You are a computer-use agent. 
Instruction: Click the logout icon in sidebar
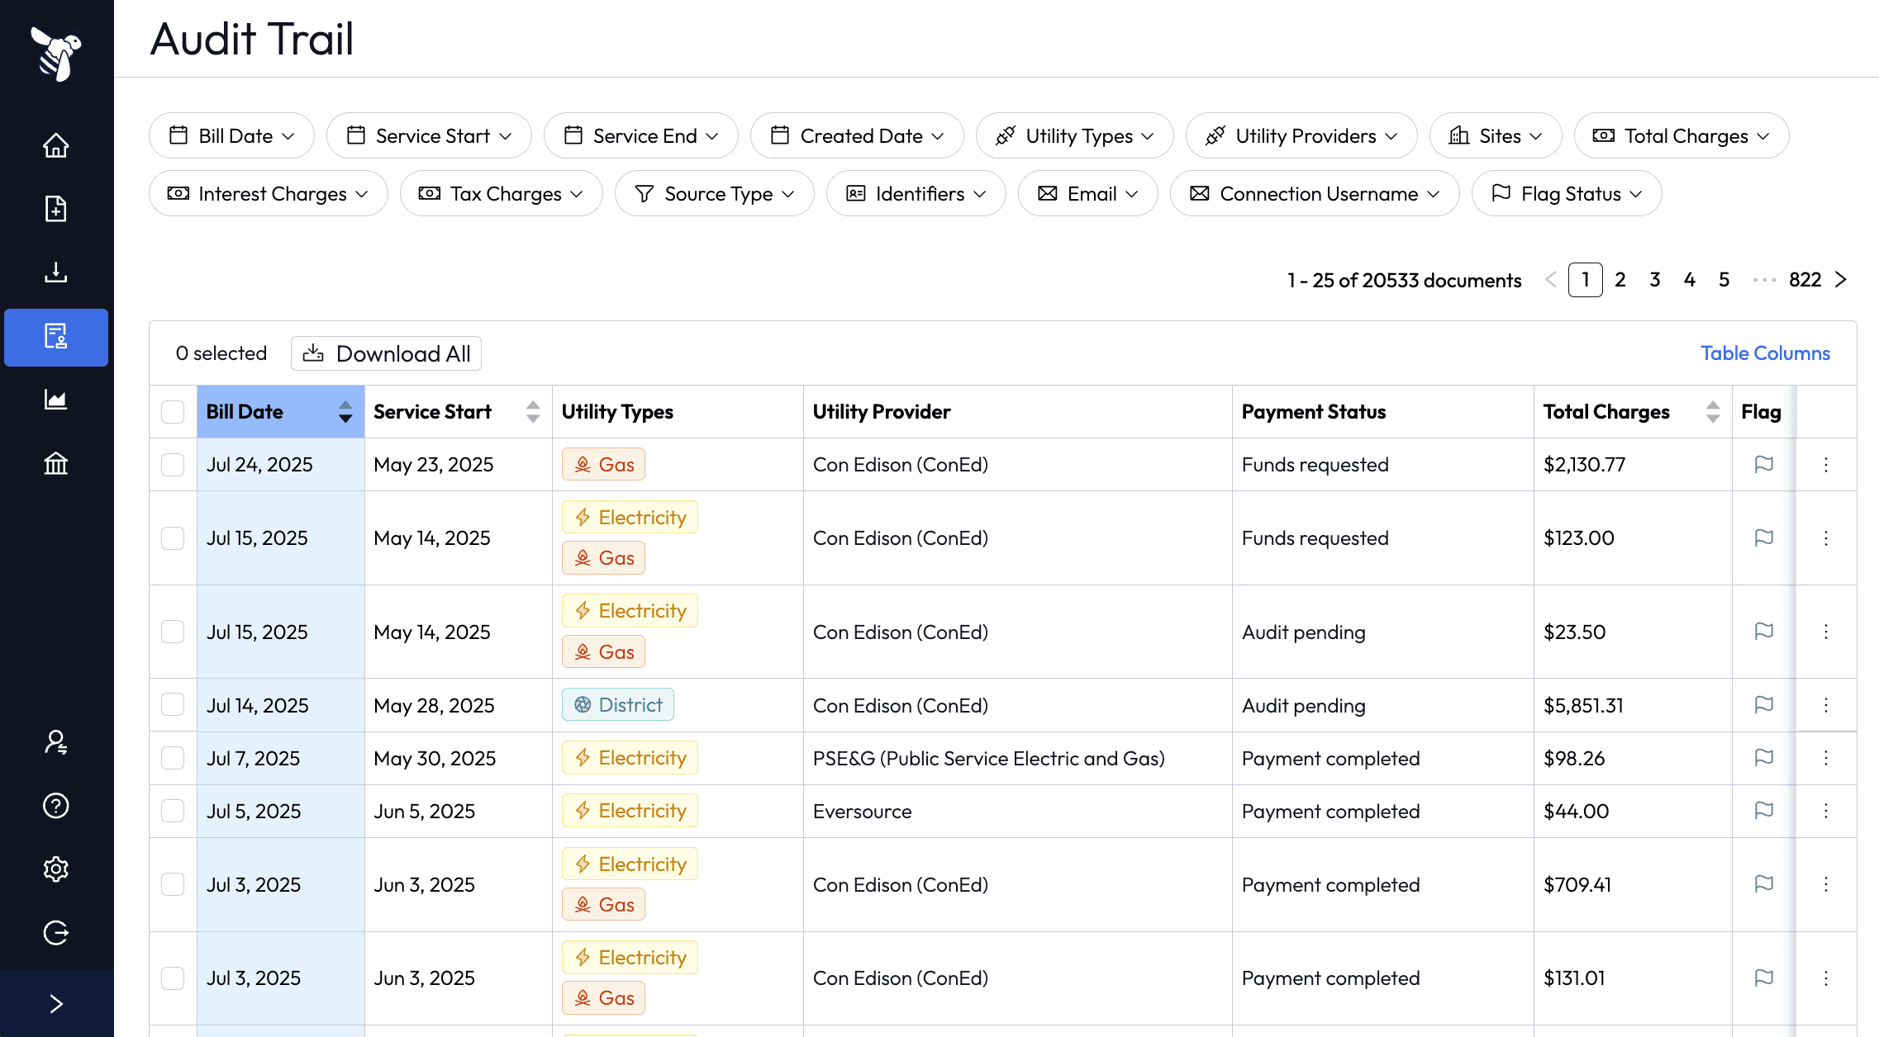point(55,932)
